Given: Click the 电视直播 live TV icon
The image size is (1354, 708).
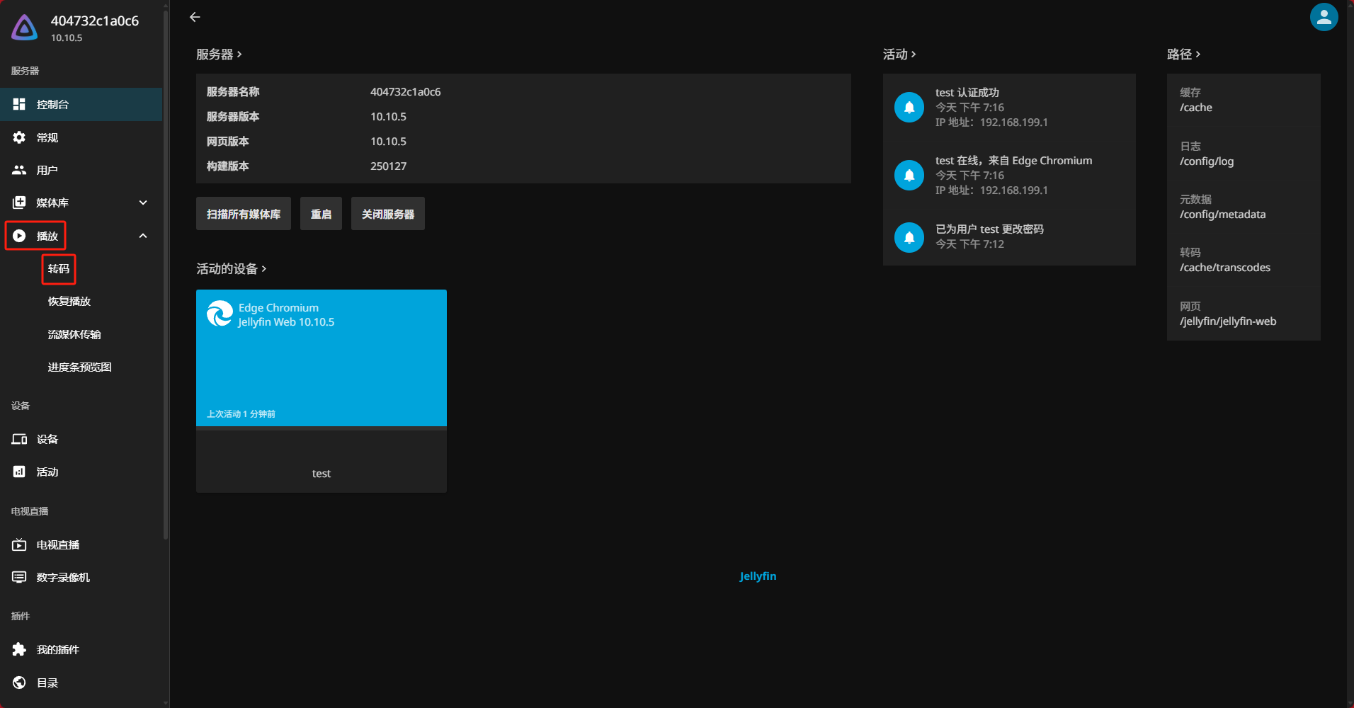Looking at the screenshot, I should [19, 544].
